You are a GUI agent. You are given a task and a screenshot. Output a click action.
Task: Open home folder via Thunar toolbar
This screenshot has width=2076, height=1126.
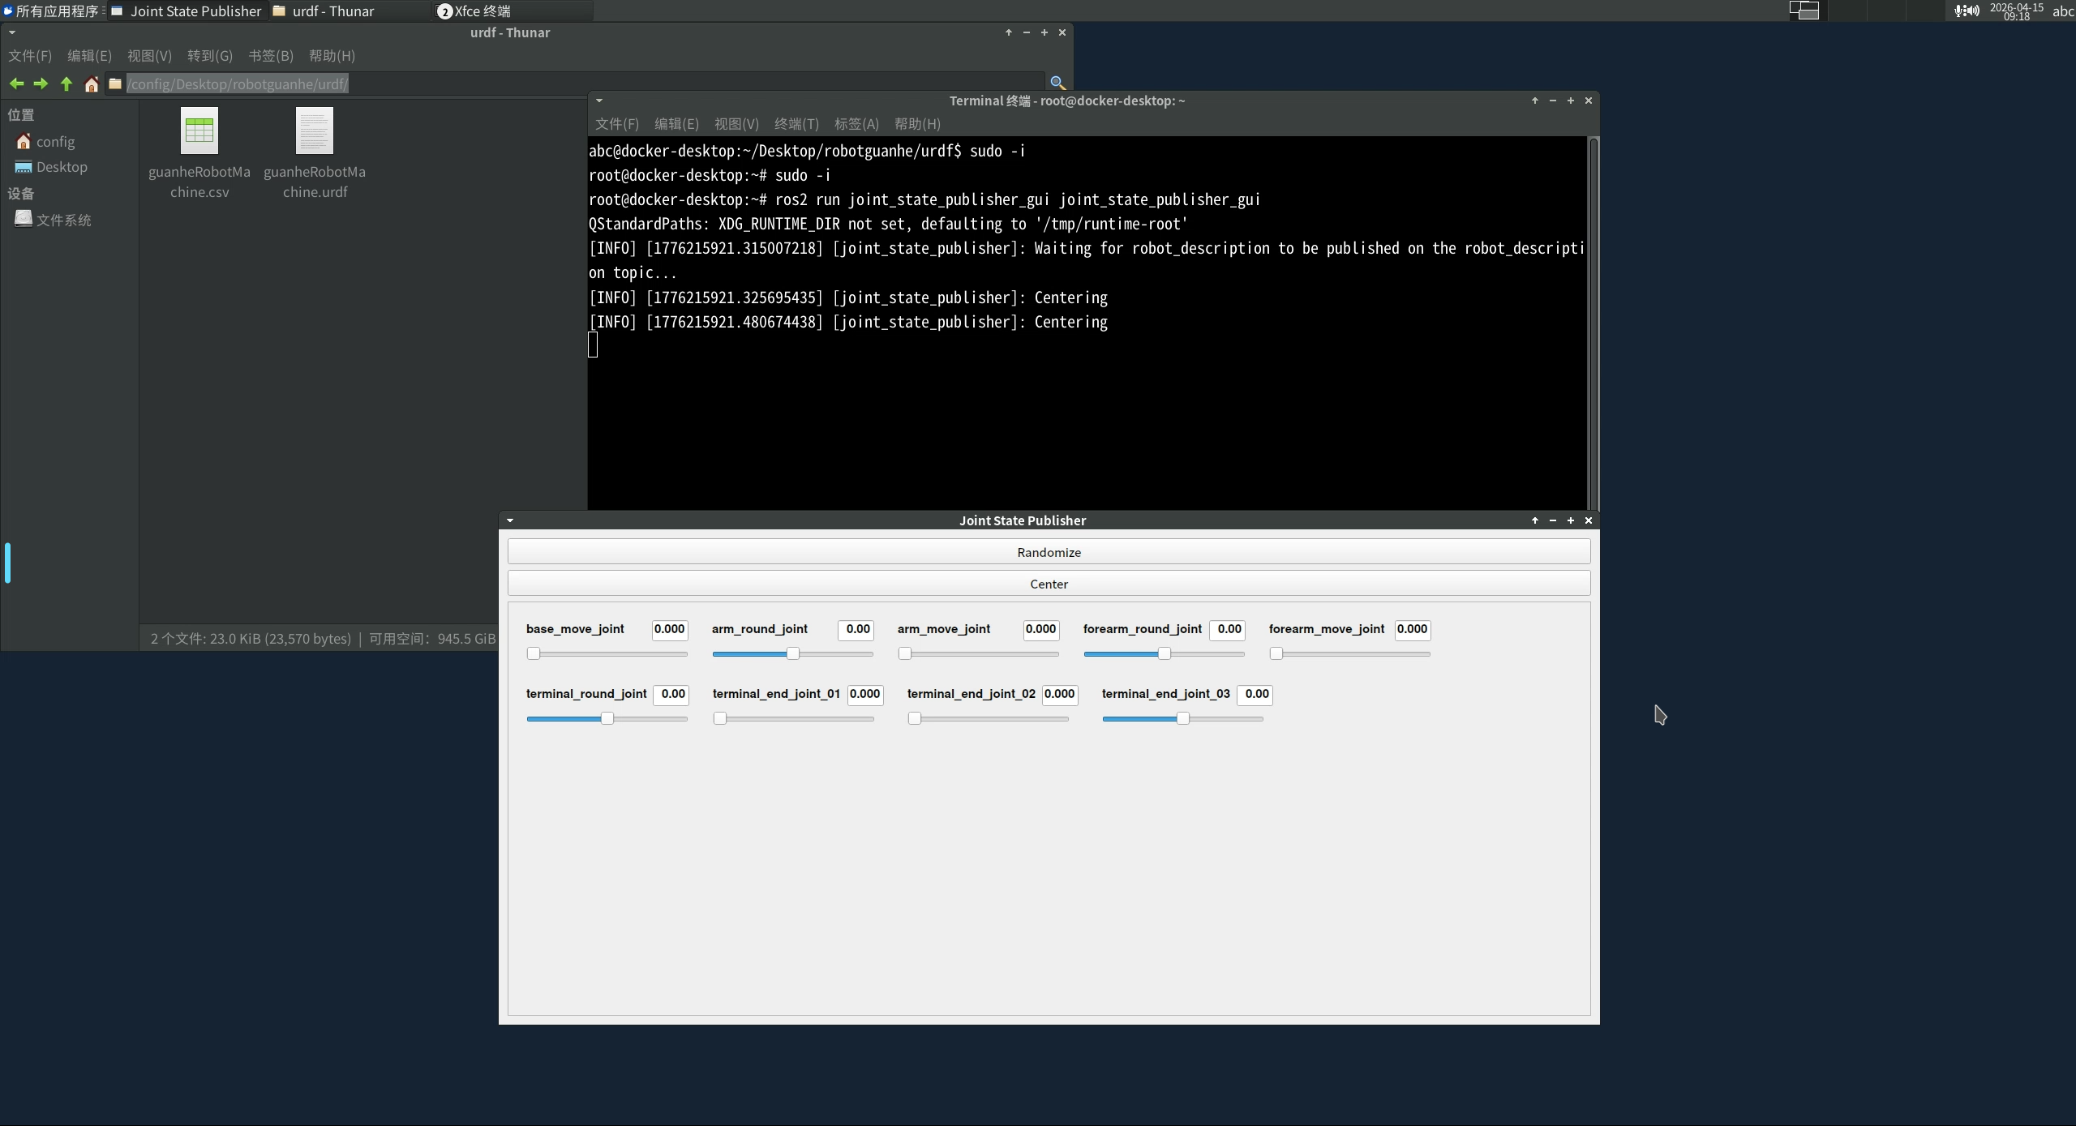coord(92,84)
